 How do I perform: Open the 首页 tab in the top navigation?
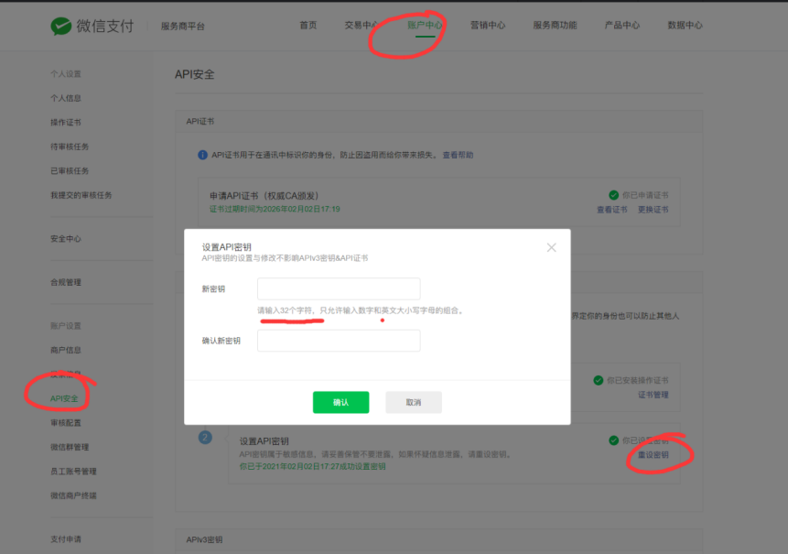[308, 25]
